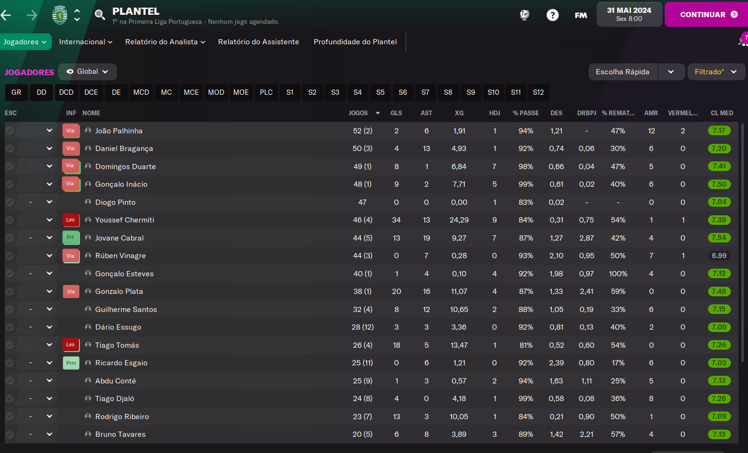Sort by the CL MED column header

[722, 113]
